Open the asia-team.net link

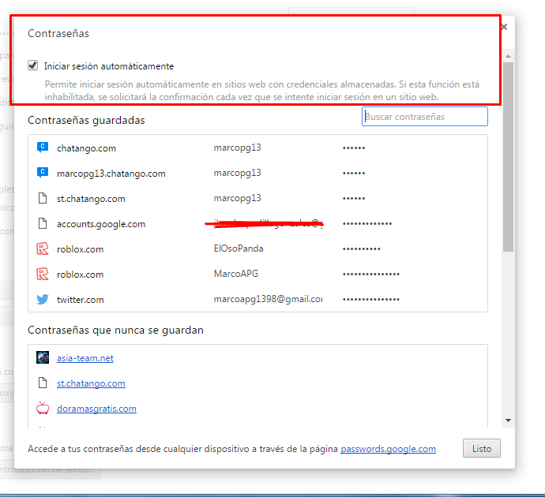[85, 358]
